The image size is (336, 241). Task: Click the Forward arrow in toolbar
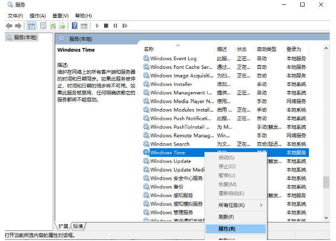click(18, 26)
